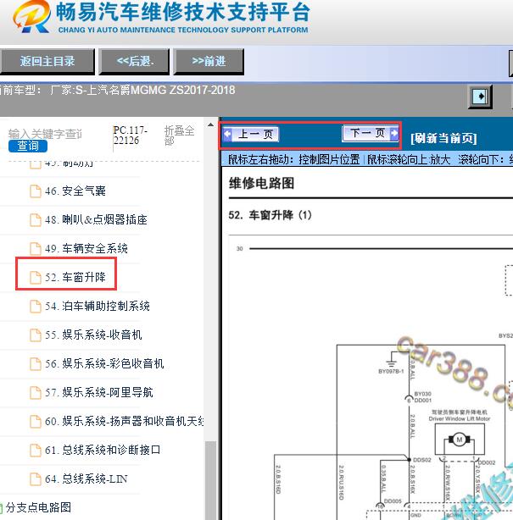Go back with the <<后退 button
The height and width of the screenshot is (520, 513).
pyautogui.click(x=135, y=61)
